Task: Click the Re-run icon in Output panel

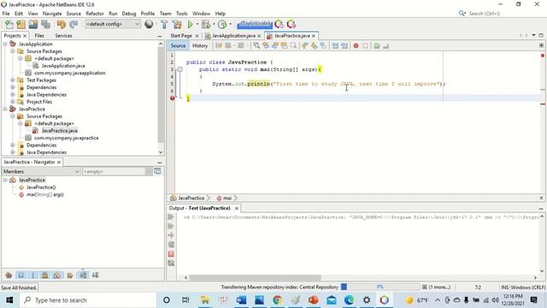Action: coord(171,216)
